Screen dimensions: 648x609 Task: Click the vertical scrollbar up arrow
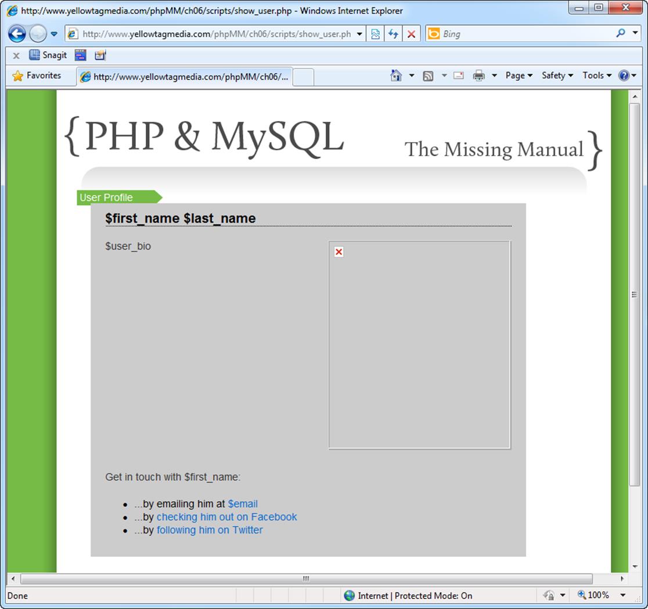click(635, 96)
